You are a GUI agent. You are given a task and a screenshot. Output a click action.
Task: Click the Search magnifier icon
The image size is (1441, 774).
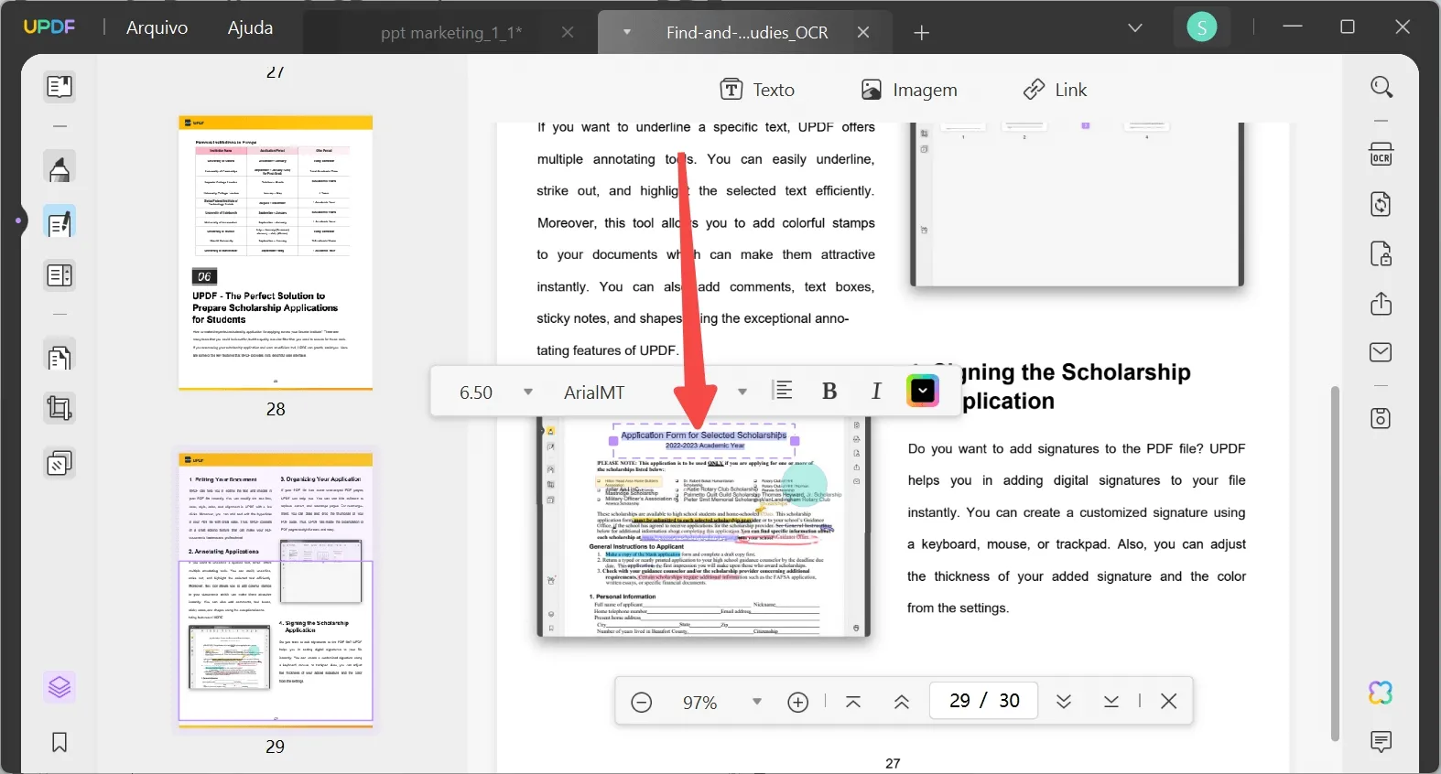(x=1381, y=87)
